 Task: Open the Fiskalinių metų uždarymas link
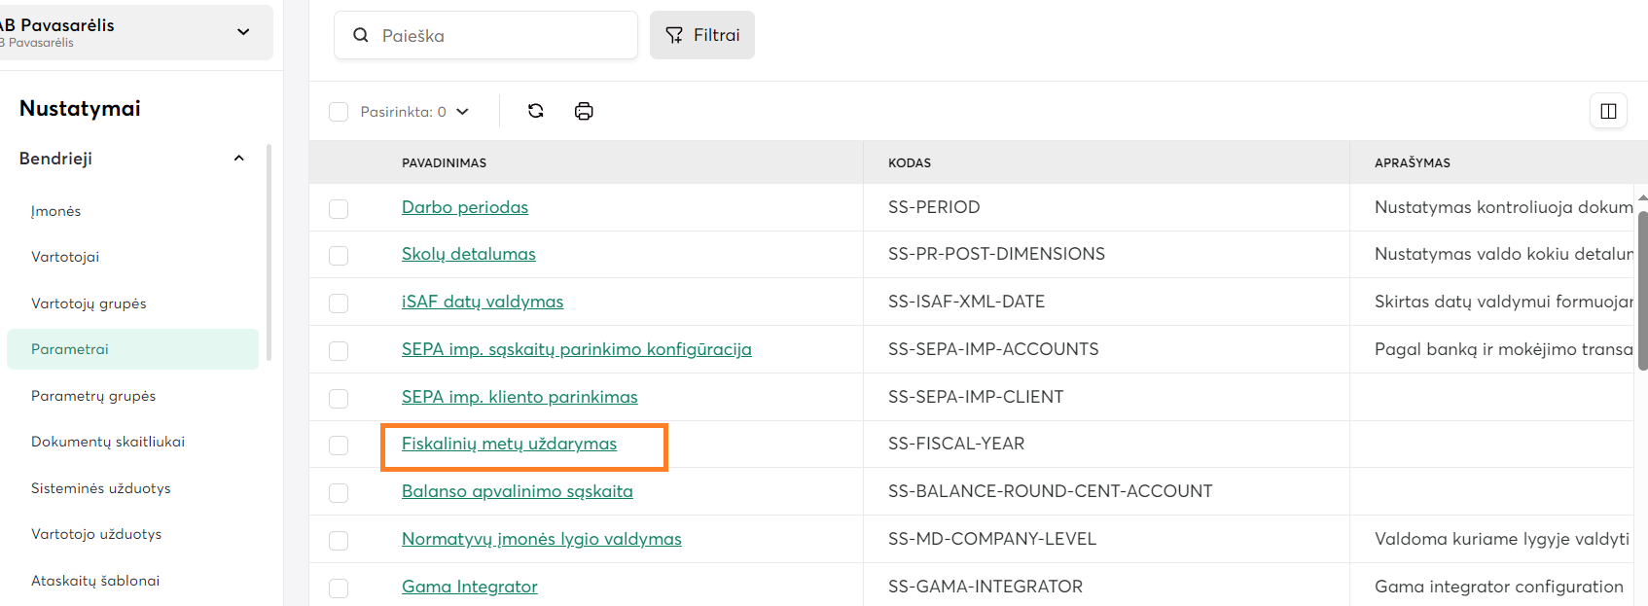point(509,444)
